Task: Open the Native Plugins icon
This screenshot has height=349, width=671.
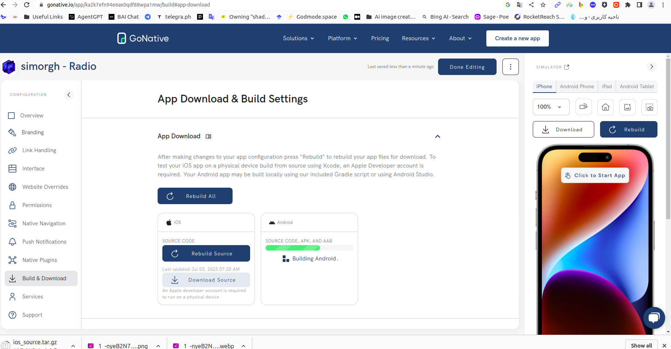Action: click(12, 260)
